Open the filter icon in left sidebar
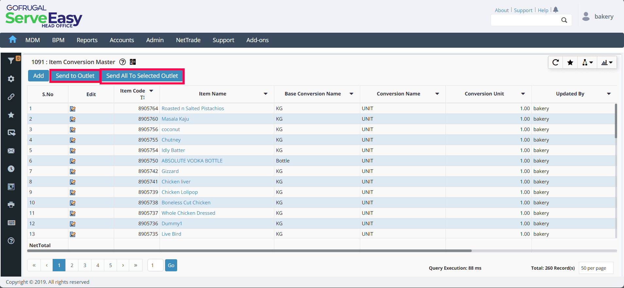The image size is (624, 288). (x=11, y=60)
